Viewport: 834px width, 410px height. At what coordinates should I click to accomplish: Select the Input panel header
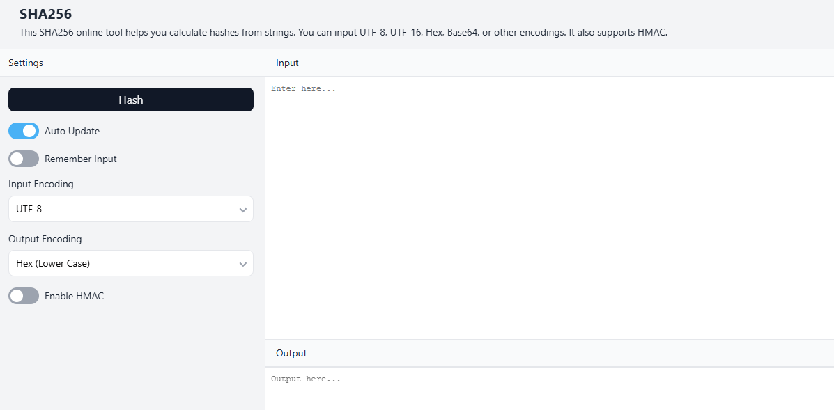coord(287,63)
